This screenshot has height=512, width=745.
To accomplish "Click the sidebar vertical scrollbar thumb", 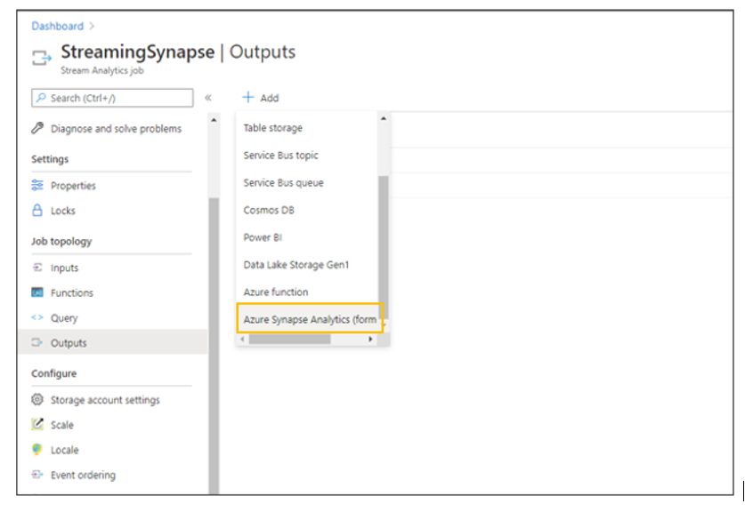I will click(x=214, y=346).
